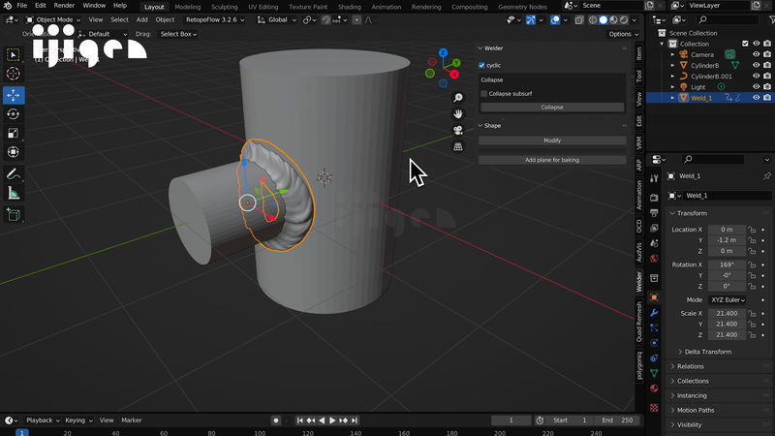Click the viewport zoom magnifier icon
775x436 pixels.
pyautogui.click(x=458, y=97)
